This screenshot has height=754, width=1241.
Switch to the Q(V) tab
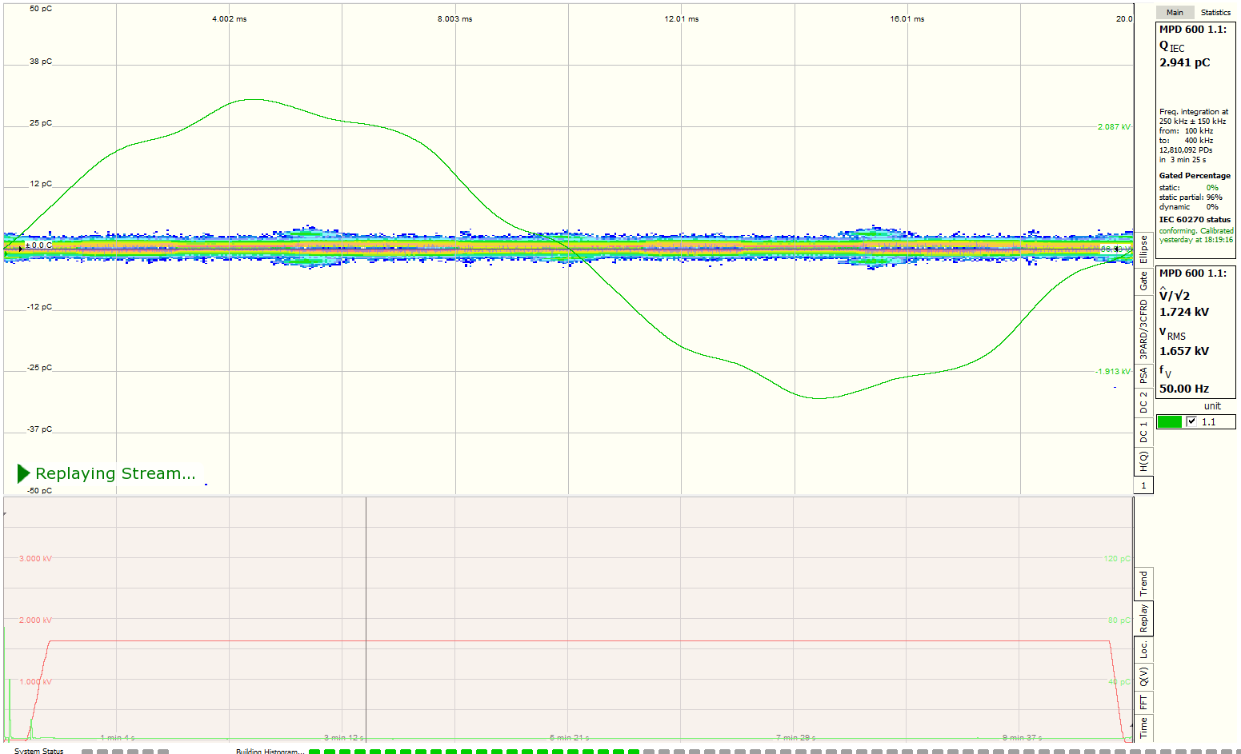(1144, 676)
